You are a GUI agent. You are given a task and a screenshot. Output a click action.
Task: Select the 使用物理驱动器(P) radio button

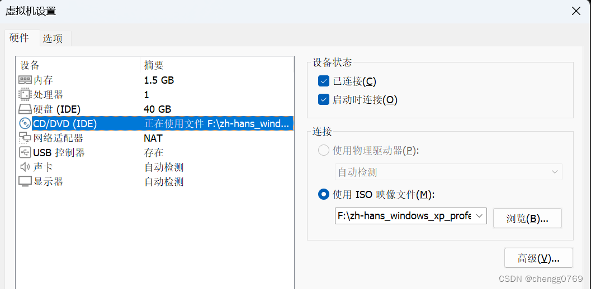coord(324,151)
